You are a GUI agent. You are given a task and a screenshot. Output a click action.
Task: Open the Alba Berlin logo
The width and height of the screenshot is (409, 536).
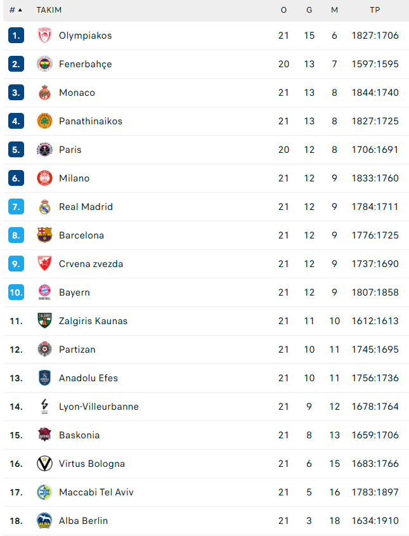pyautogui.click(x=44, y=521)
